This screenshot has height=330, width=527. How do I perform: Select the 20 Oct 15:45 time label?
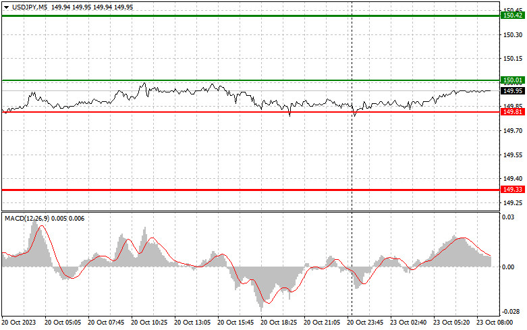[235, 323]
